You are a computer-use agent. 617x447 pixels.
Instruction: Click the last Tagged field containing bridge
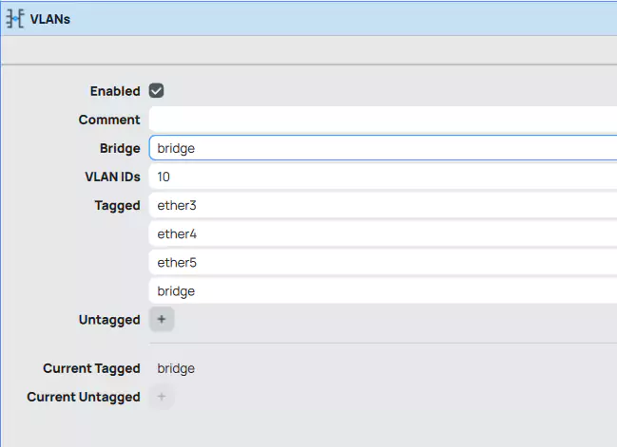[x=380, y=290]
